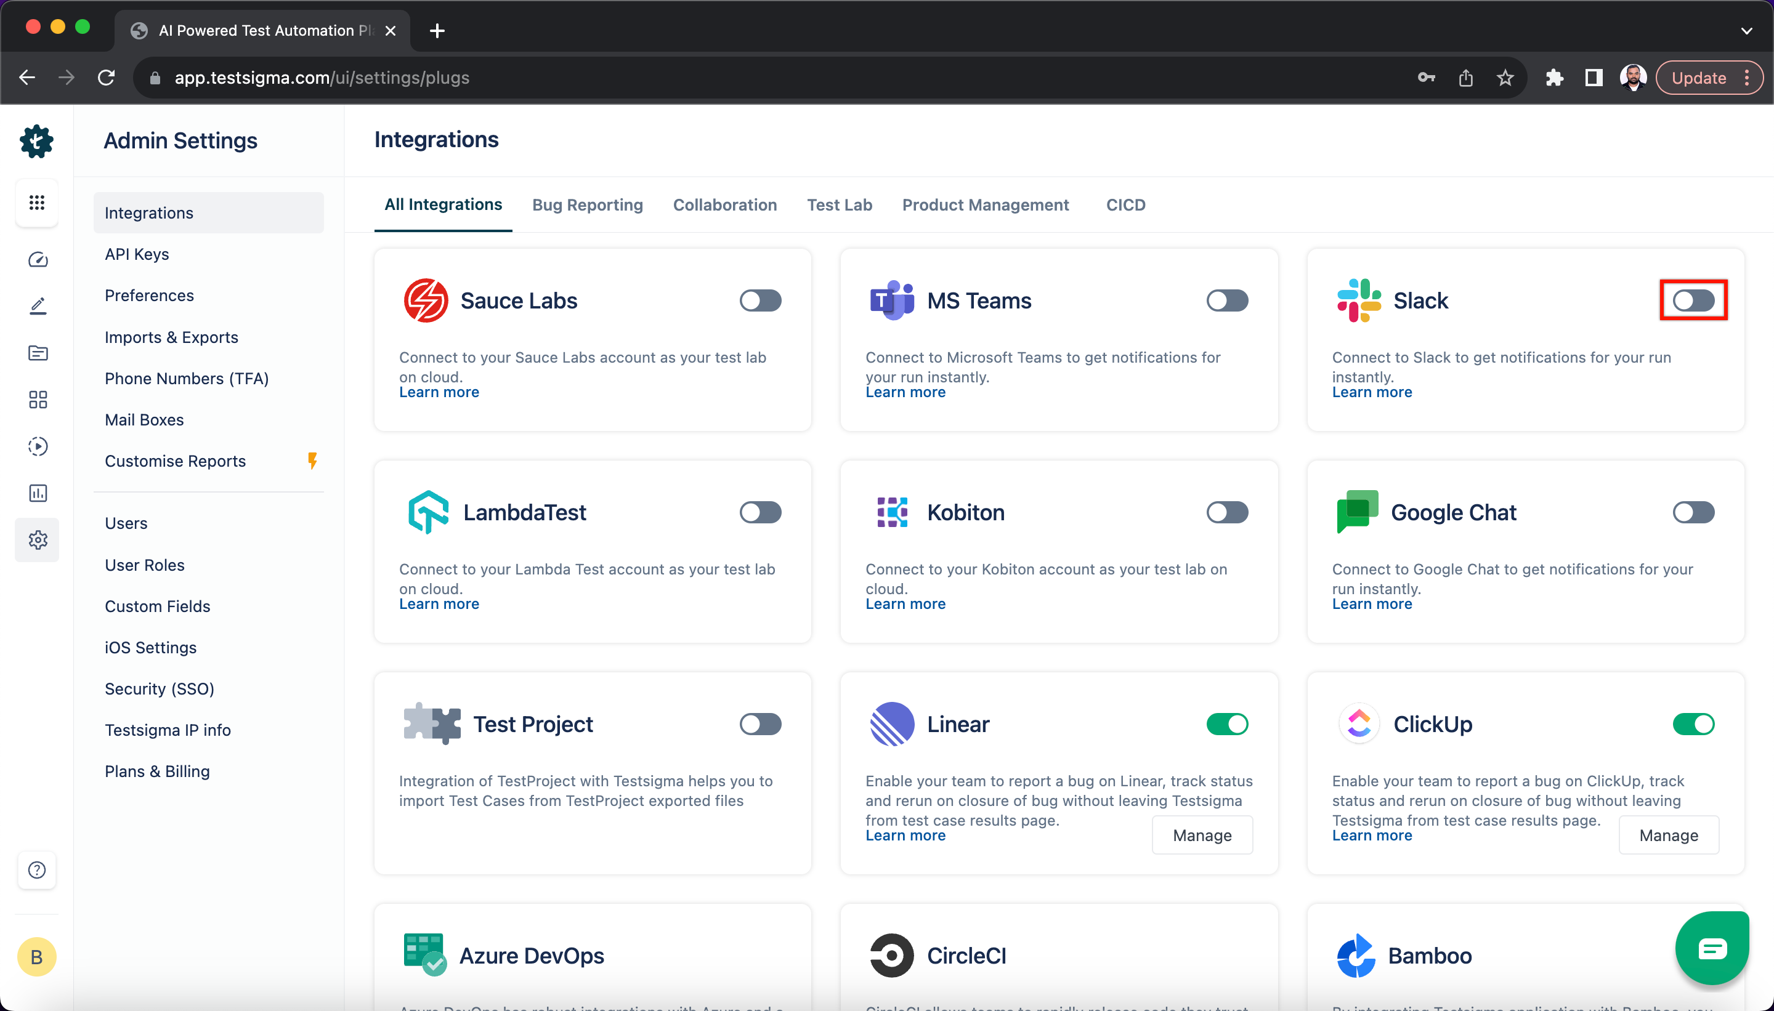Click the Test Project puzzle logo
This screenshot has height=1011, width=1774.
[x=431, y=723]
